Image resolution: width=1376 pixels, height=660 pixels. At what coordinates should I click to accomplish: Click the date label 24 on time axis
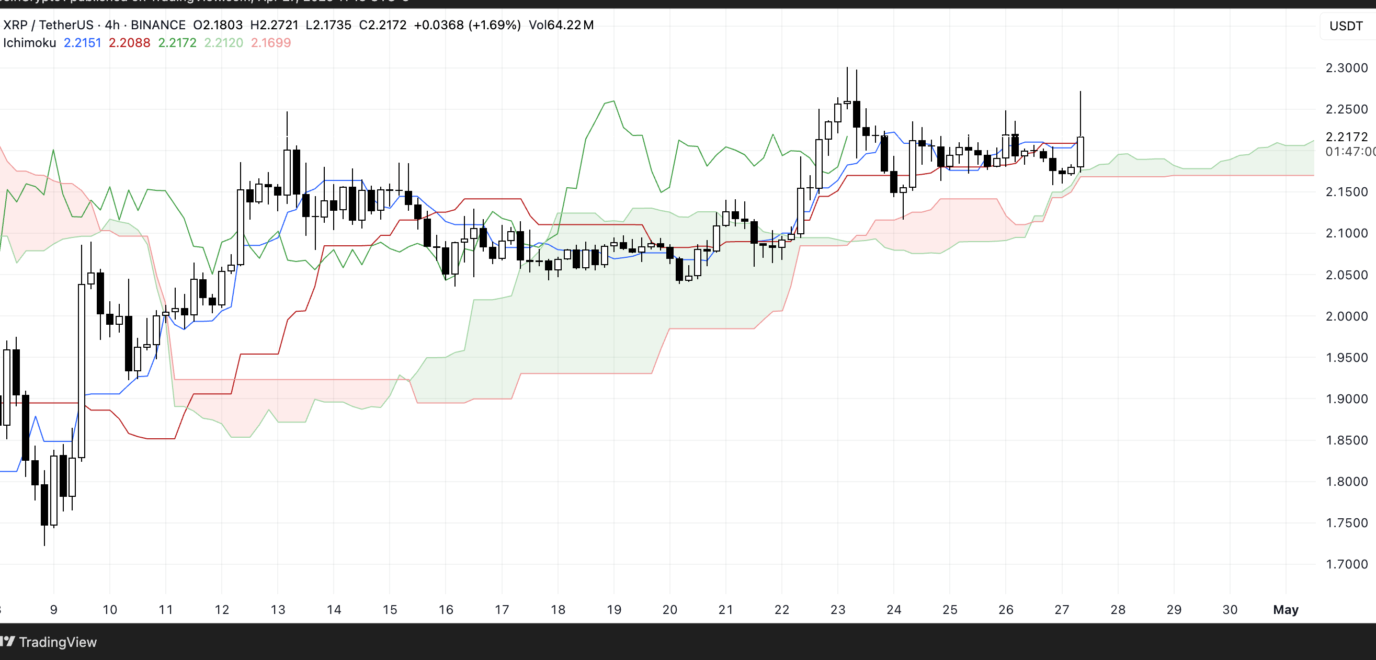click(894, 609)
